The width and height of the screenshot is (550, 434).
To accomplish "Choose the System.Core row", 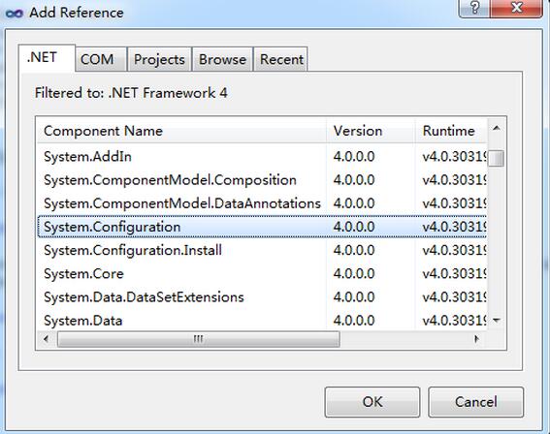I will (262, 273).
